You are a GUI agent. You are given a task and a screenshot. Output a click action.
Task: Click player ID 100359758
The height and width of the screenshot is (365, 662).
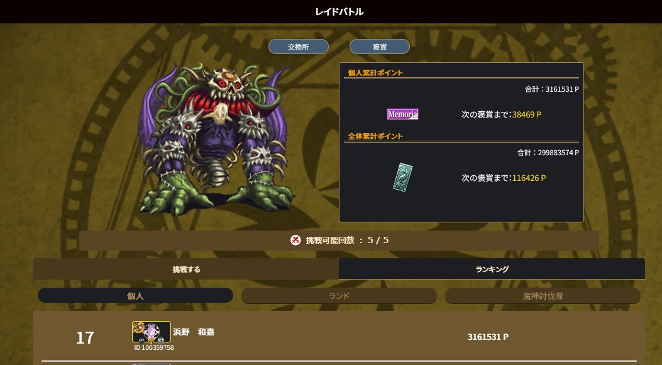[153, 347]
